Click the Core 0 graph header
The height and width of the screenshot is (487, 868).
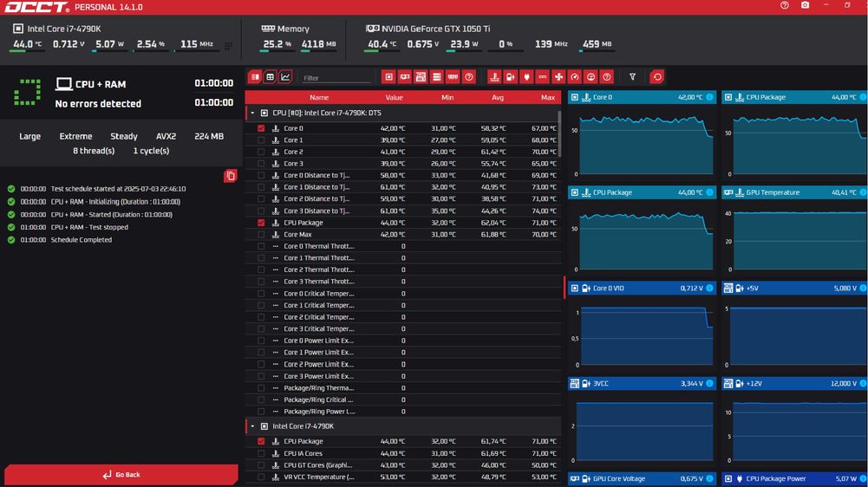(x=643, y=97)
